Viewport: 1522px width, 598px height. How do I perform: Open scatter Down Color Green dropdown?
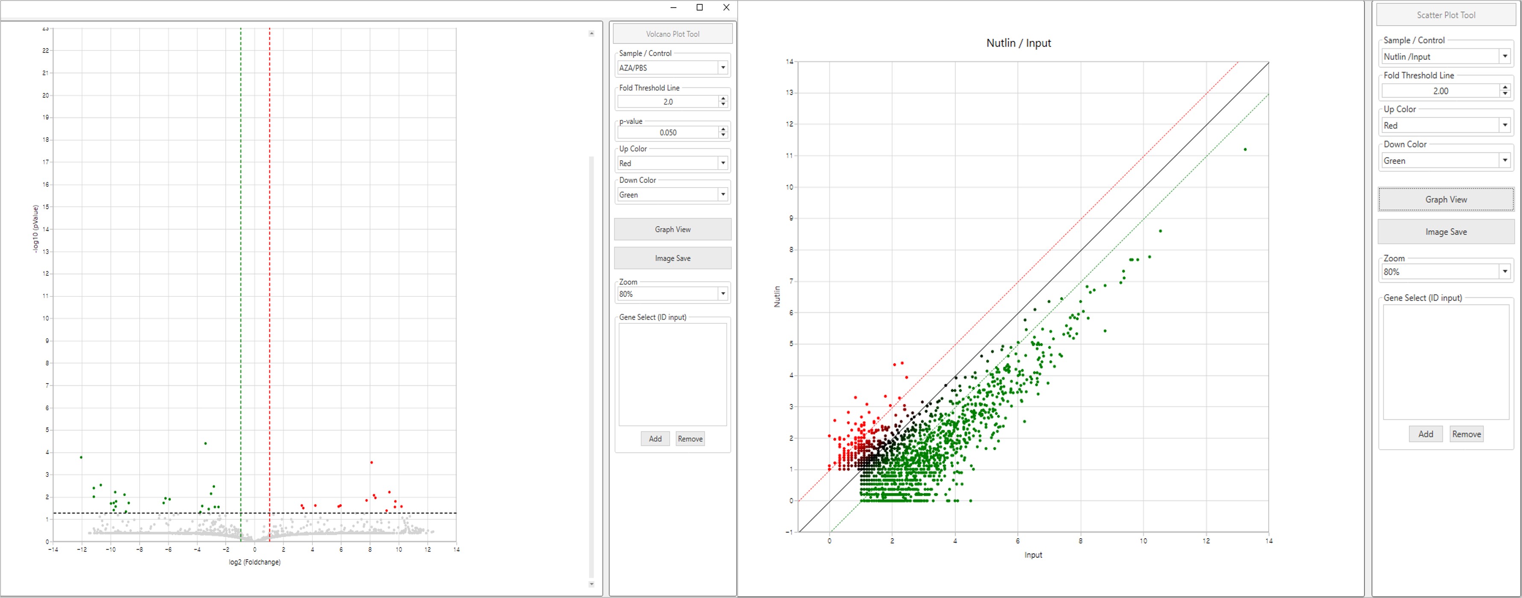tap(1504, 161)
